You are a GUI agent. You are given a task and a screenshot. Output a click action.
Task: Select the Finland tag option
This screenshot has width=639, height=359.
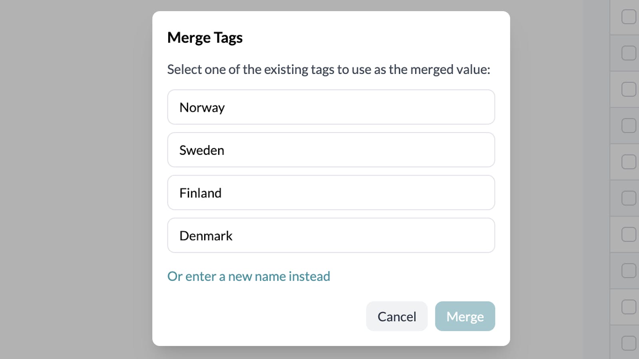click(x=330, y=193)
